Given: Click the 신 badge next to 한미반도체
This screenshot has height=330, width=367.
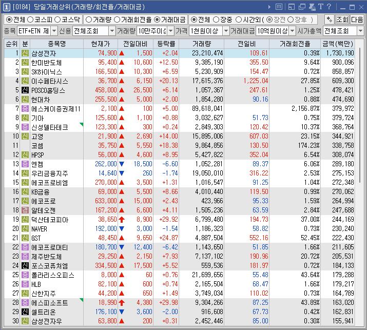Looking at the screenshot, I should (25, 63).
